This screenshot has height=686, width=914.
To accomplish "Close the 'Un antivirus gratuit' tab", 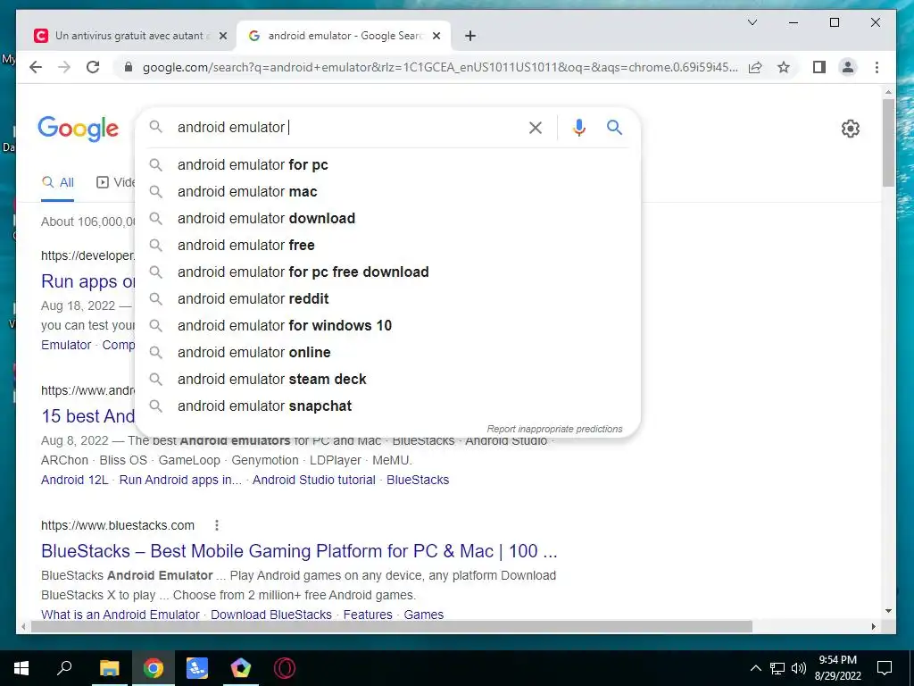I will [x=222, y=36].
